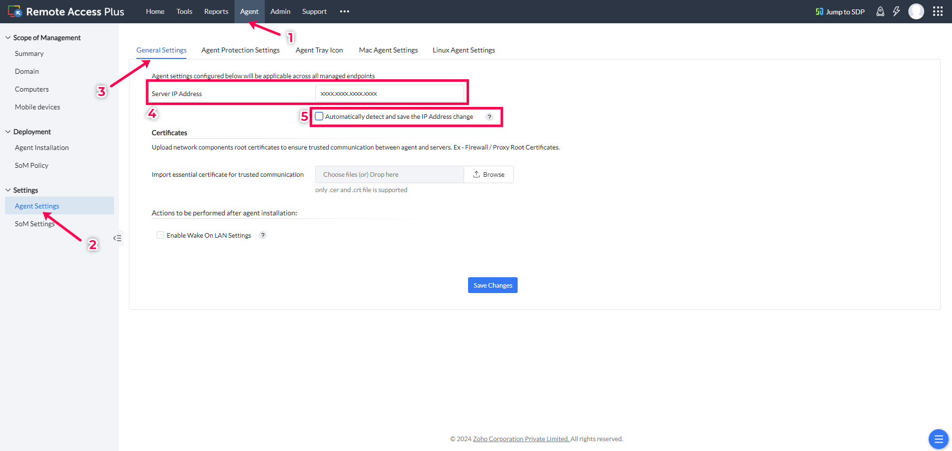
Task: Open the floating blue menu button
Action: tap(938, 439)
